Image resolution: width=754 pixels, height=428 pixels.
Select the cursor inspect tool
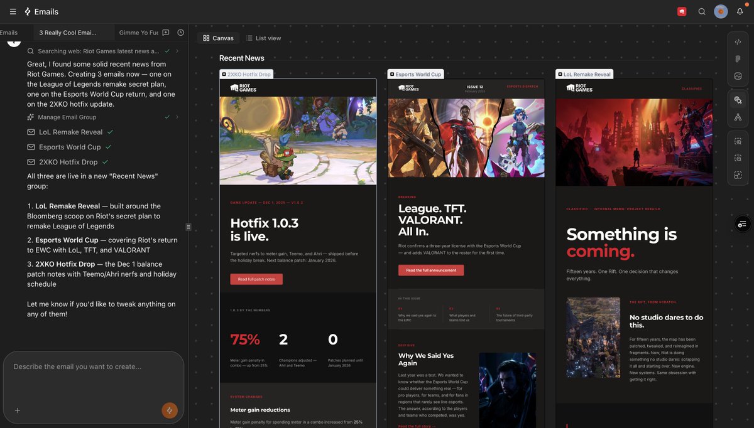coord(738,100)
